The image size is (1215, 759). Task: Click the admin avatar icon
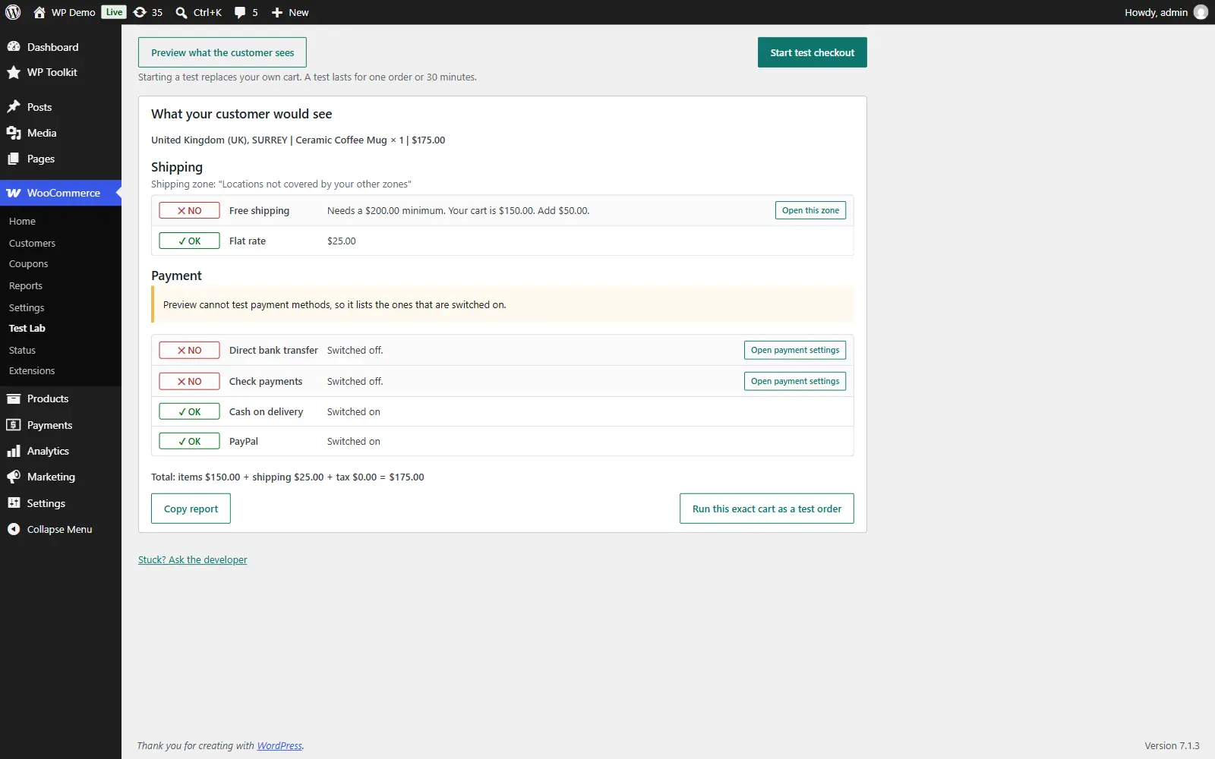1201,12
